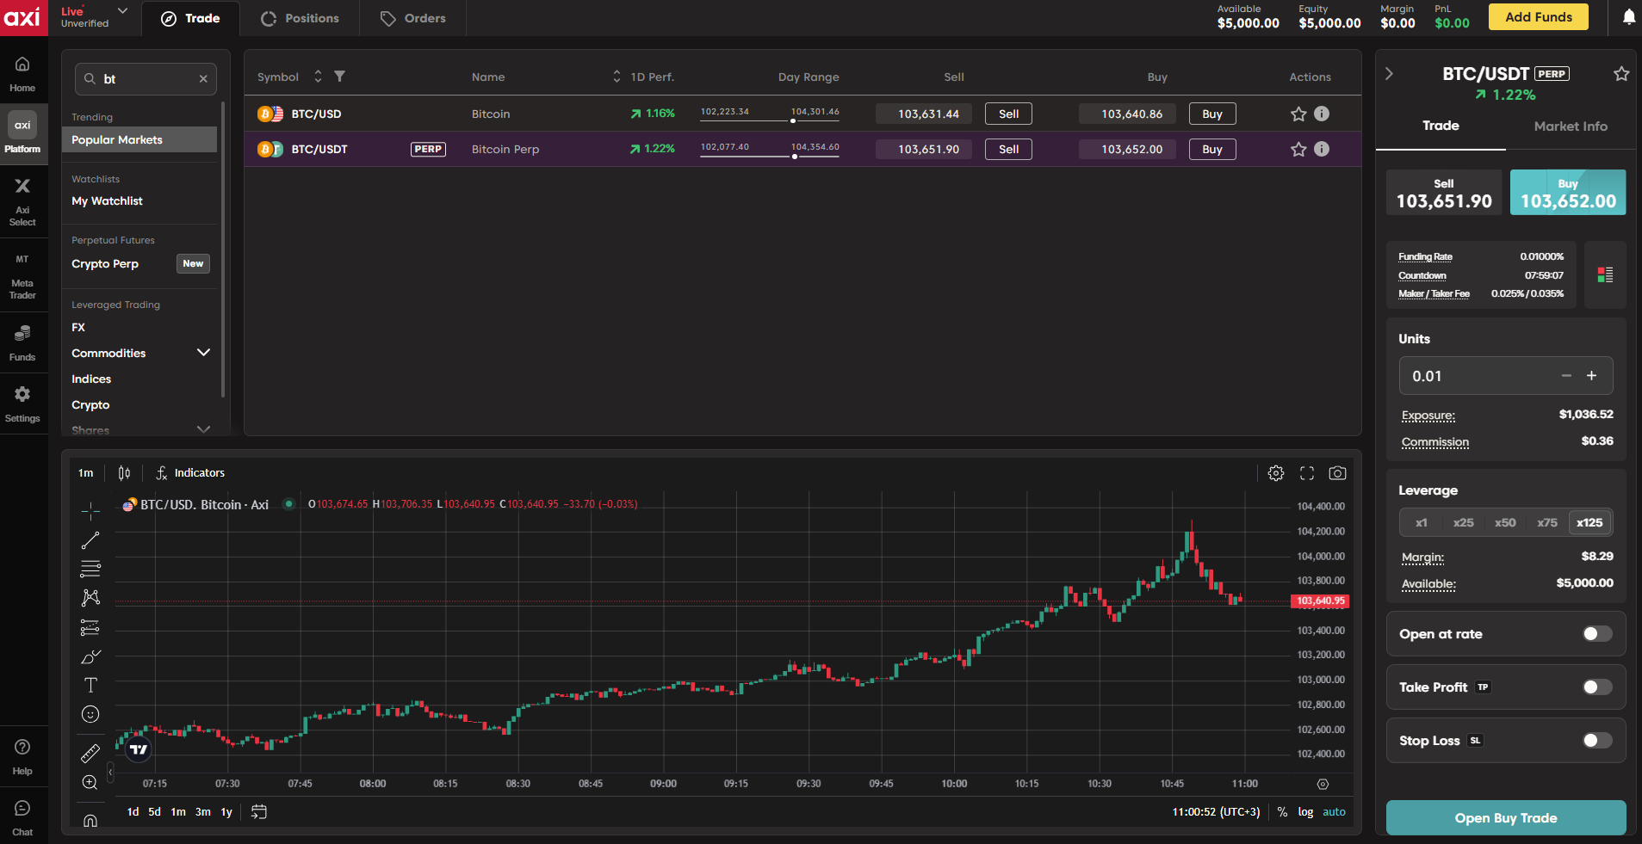Screen dimensions: 1642x844
Task: Open the Live account dropdown
Action: tap(122, 11)
